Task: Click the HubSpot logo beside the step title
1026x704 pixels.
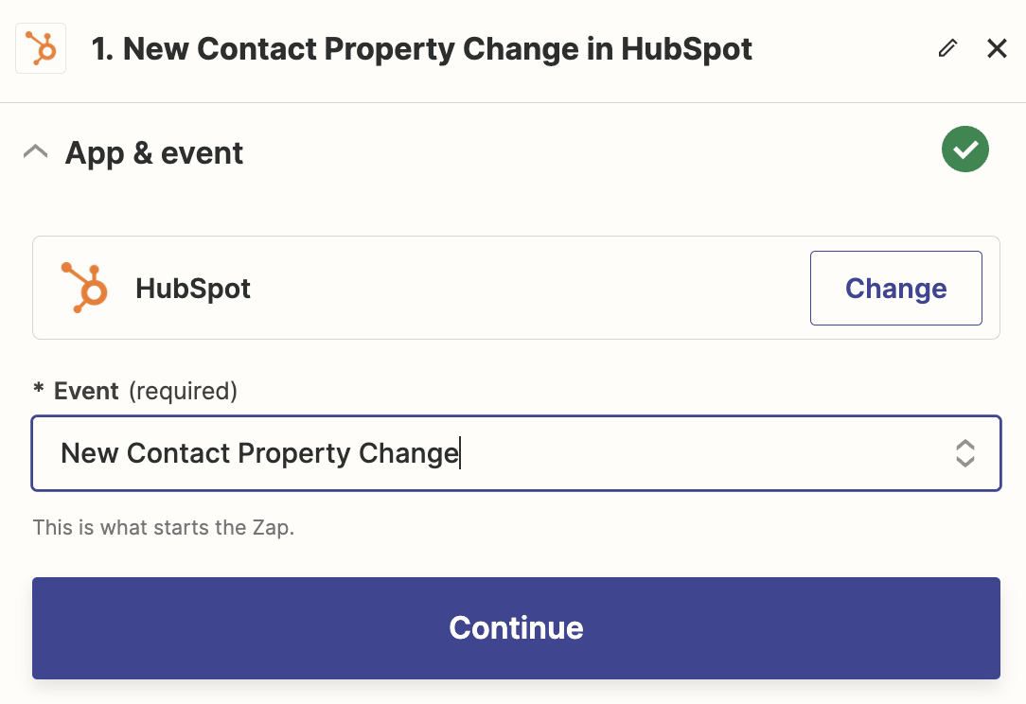Action: pyautogui.click(x=41, y=48)
